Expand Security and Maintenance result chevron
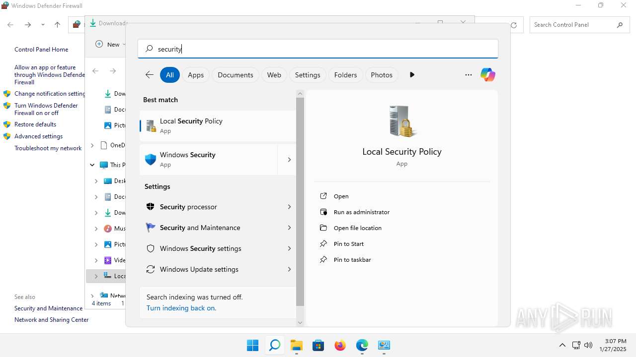The image size is (636, 357). [x=289, y=228]
